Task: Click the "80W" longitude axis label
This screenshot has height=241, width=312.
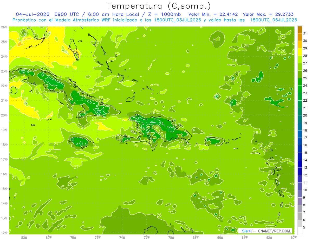Action: coord(49,237)
